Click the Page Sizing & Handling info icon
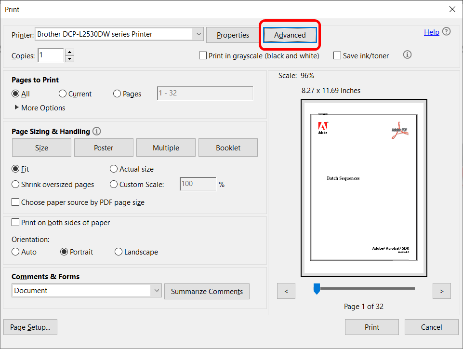This screenshot has height=349, width=463. point(96,131)
